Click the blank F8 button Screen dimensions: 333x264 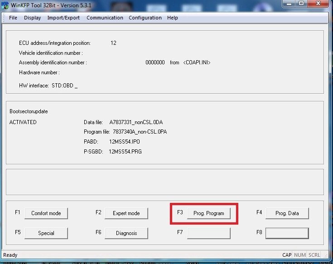(x=287, y=233)
